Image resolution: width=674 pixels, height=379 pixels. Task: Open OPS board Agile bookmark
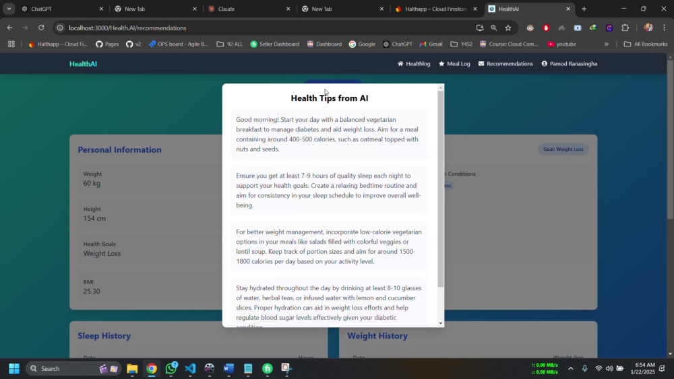[179, 44]
